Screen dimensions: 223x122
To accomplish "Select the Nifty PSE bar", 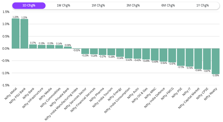I will [x=181, y=57].
